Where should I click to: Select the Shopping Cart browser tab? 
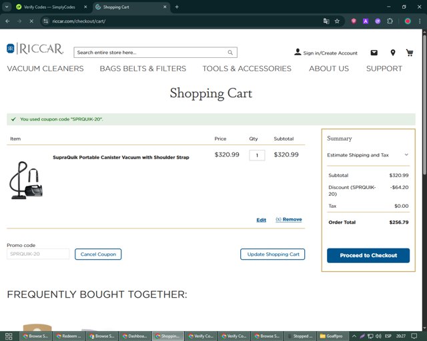131,7
